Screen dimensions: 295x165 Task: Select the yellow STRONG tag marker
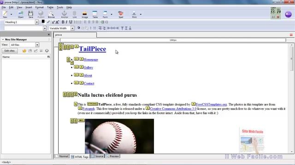[92, 104]
